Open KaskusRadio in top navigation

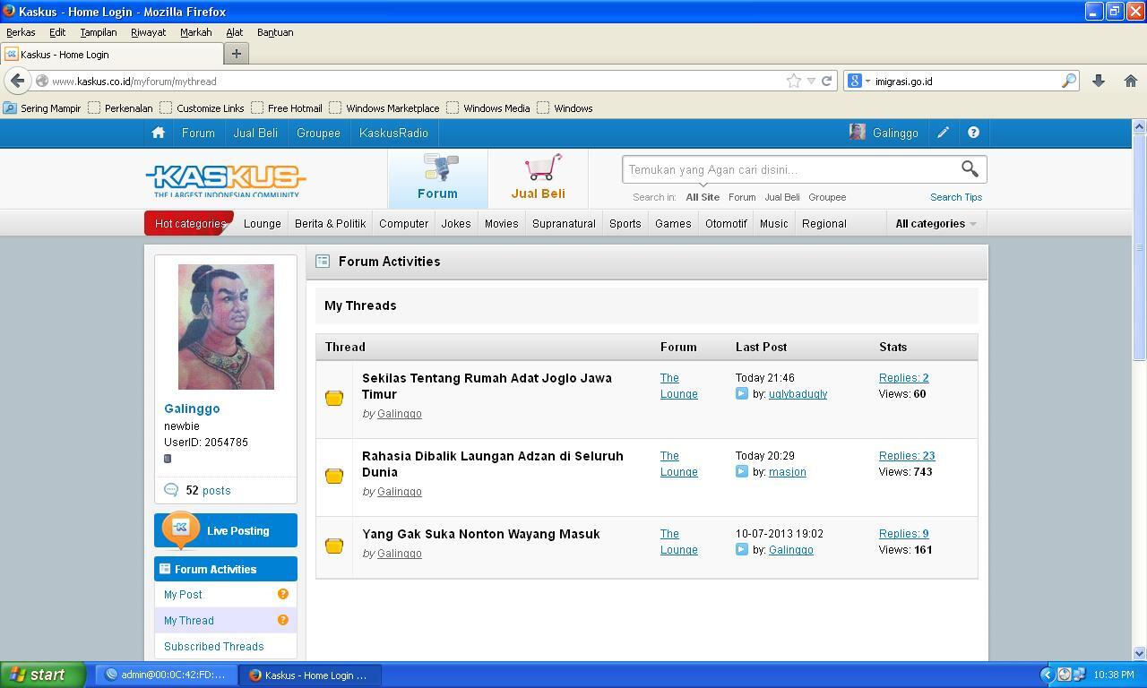393,133
